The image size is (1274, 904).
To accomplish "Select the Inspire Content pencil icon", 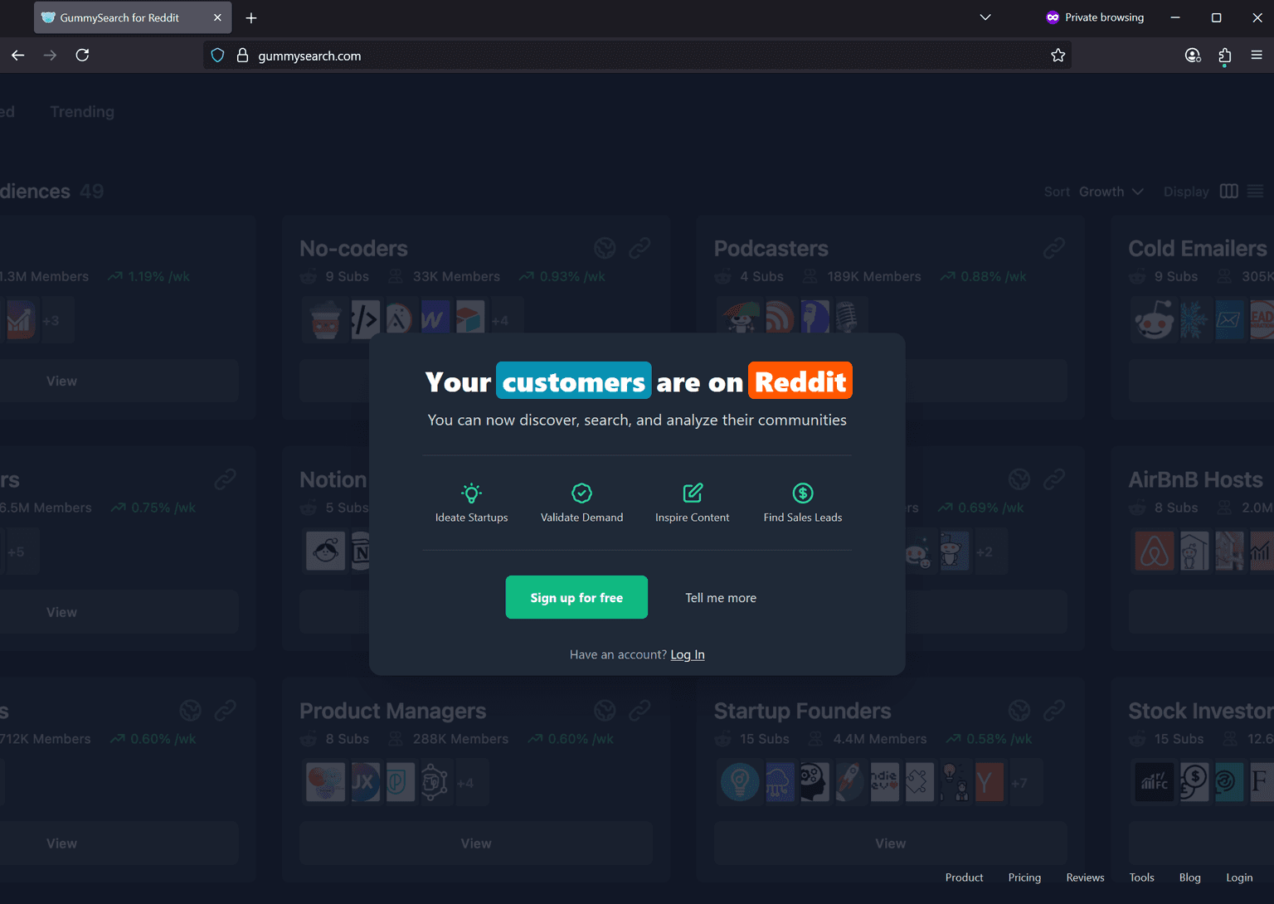I will (x=692, y=493).
